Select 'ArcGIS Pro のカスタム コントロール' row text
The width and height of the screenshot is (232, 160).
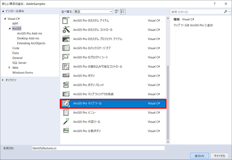click(x=93, y=30)
